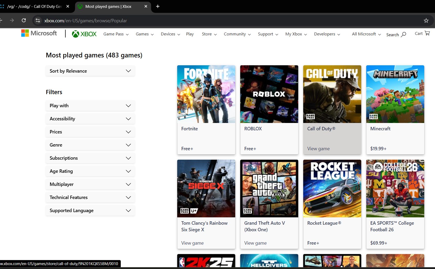Click the Microsoft logo

pyautogui.click(x=39, y=33)
